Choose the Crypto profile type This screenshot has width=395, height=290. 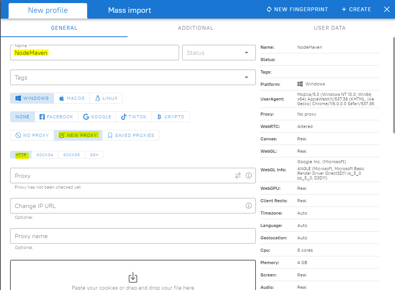170,117
